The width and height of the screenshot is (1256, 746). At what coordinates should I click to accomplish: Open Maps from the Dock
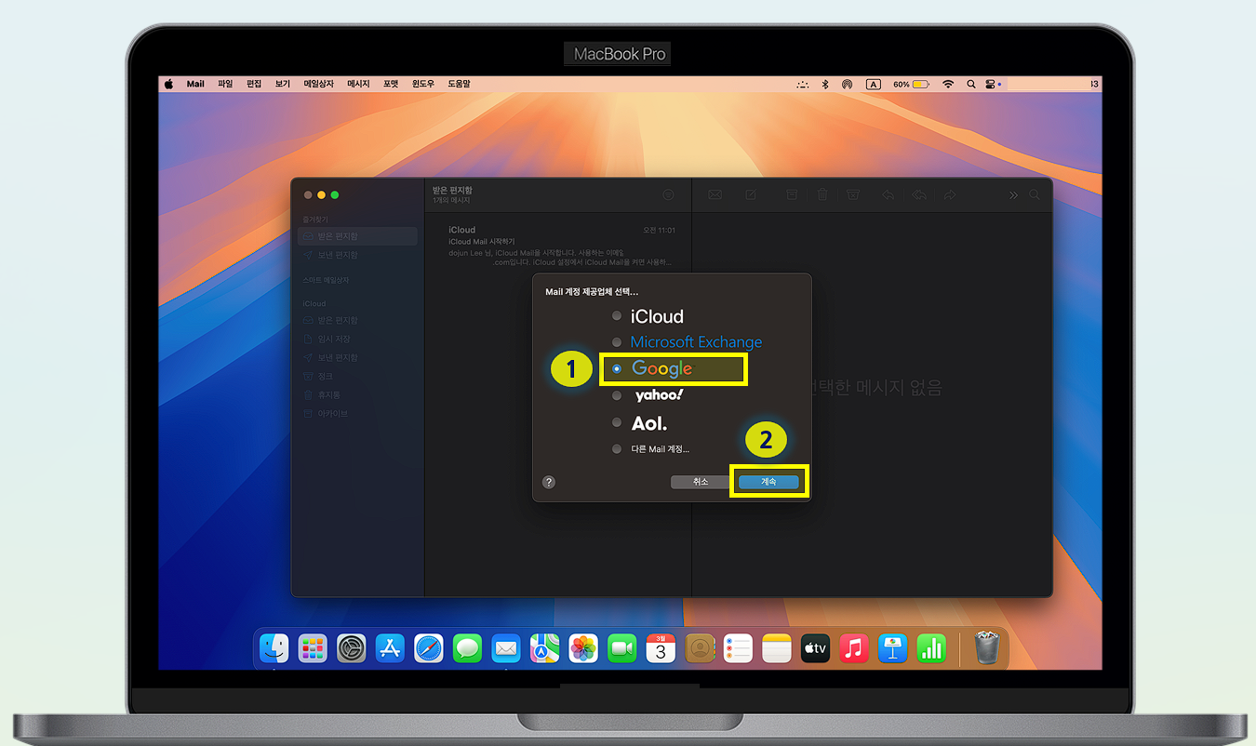(544, 647)
